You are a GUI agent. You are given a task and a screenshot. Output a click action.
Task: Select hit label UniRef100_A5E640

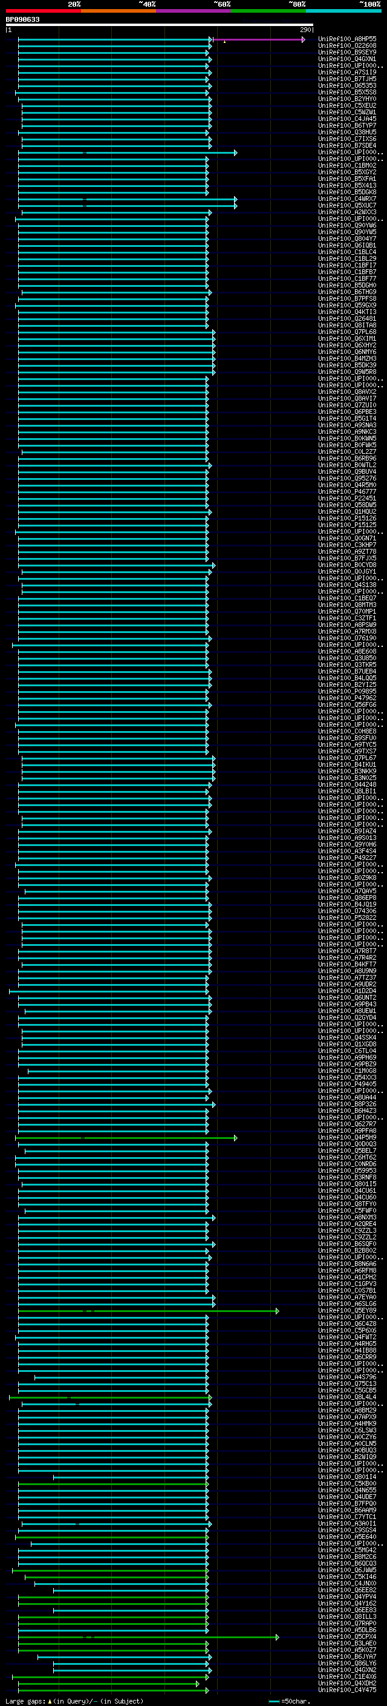[x=346, y=1537]
